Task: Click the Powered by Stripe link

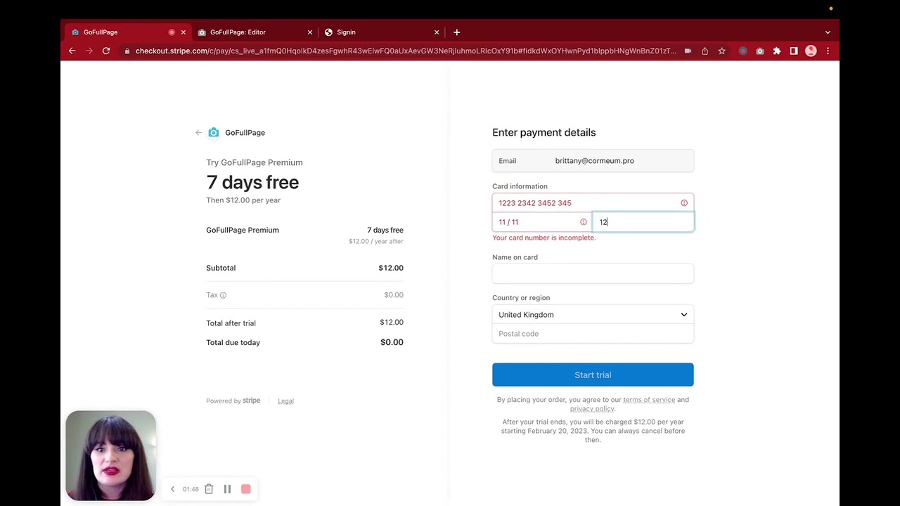Action: [233, 401]
